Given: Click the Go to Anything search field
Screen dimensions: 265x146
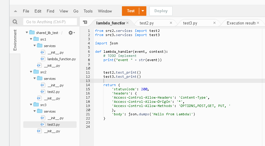Looking at the screenshot, I should coord(50,22).
